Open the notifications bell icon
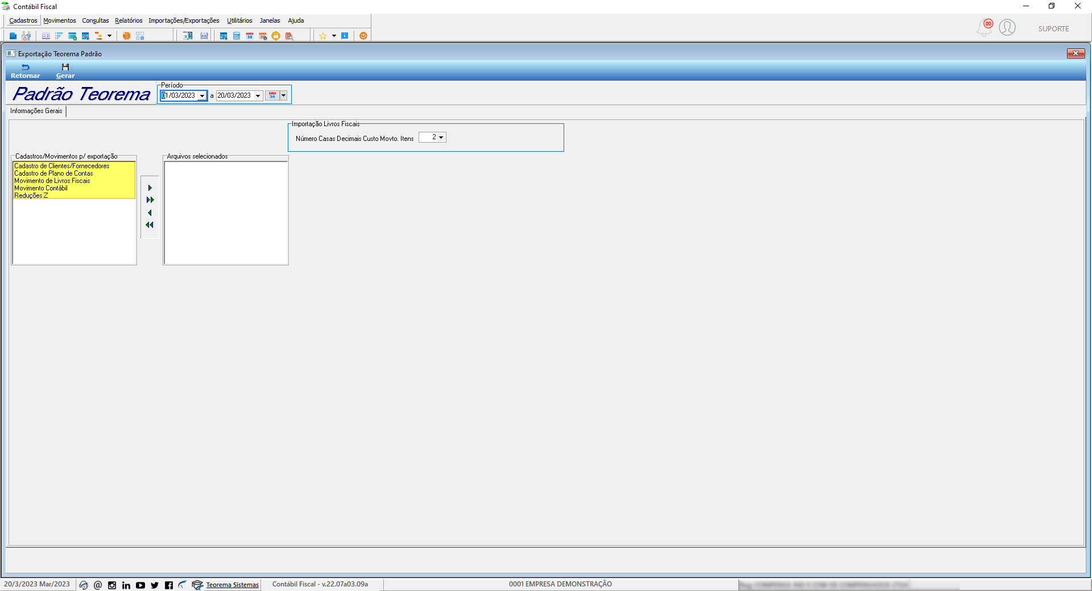The image size is (1092, 591). coord(985,27)
